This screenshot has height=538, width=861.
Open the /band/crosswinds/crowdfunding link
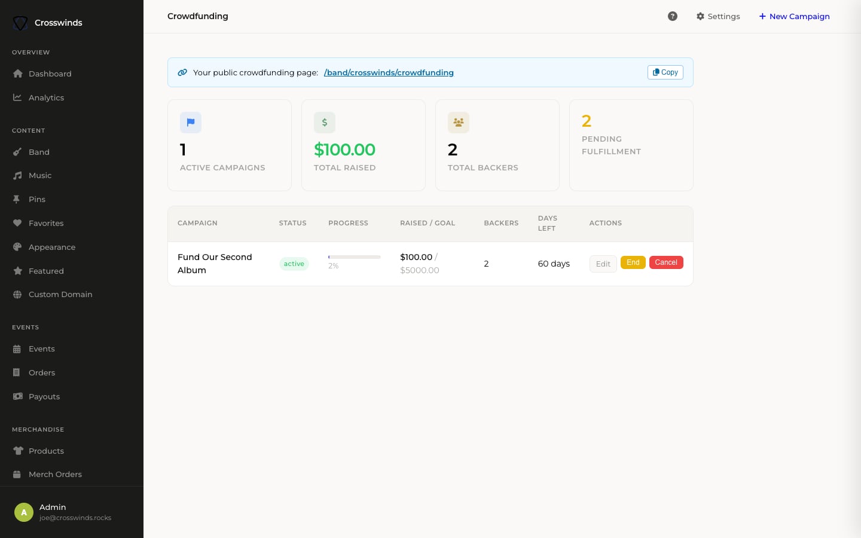click(389, 72)
